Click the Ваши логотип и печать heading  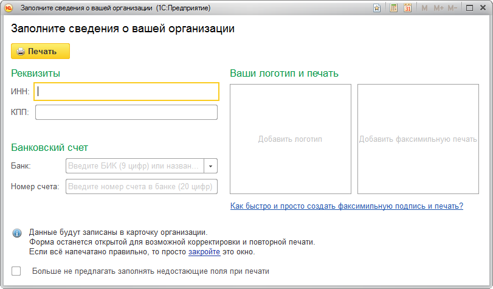(x=284, y=74)
